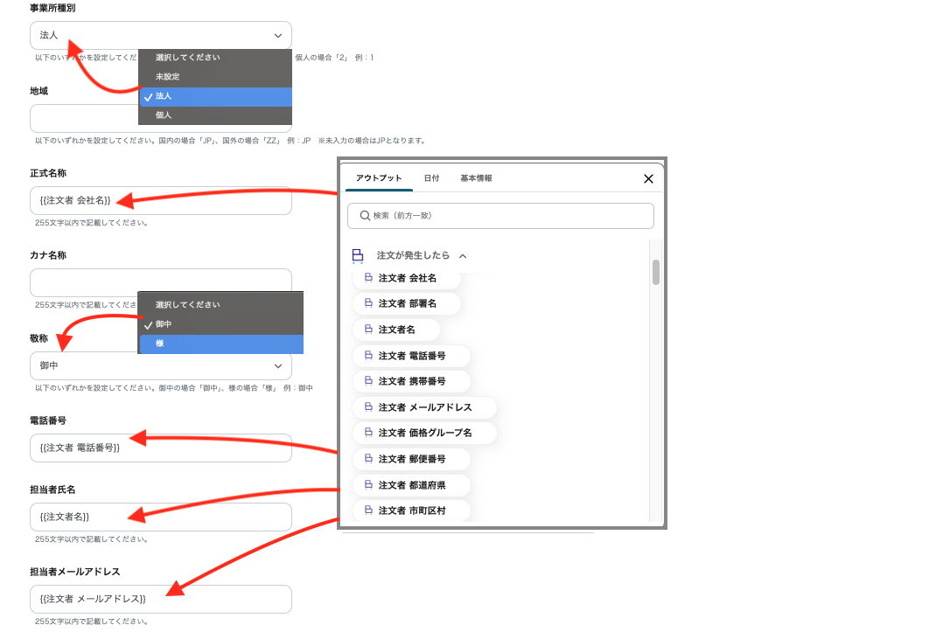This screenshot has height=639, width=943.
Task: Open the 敬称 dropdown showing 御中
Action: coord(161,365)
